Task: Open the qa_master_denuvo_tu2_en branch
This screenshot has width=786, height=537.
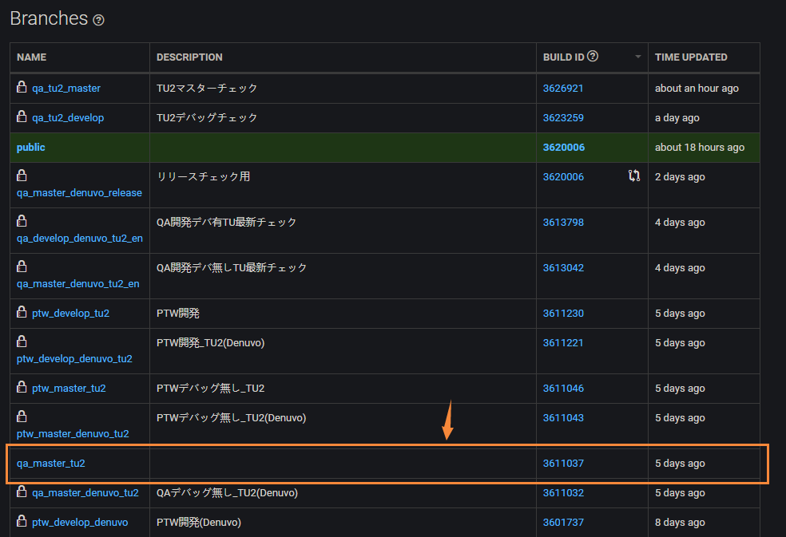Action: pyautogui.click(x=77, y=284)
